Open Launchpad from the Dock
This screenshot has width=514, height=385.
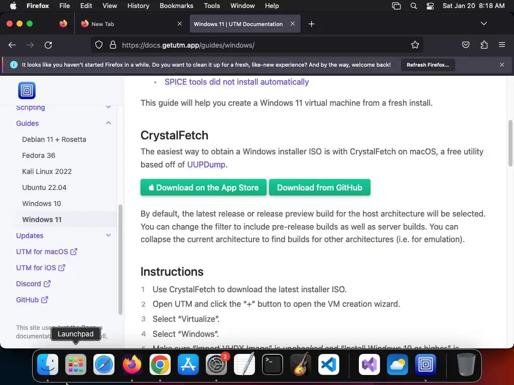pos(76,364)
